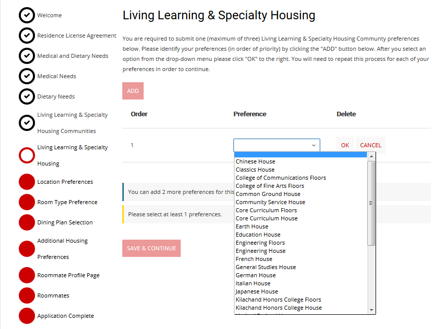The height and width of the screenshot is (329, 439).
Task: Choose Kilachand Honors College House option
Action: (x=279, y=308)
